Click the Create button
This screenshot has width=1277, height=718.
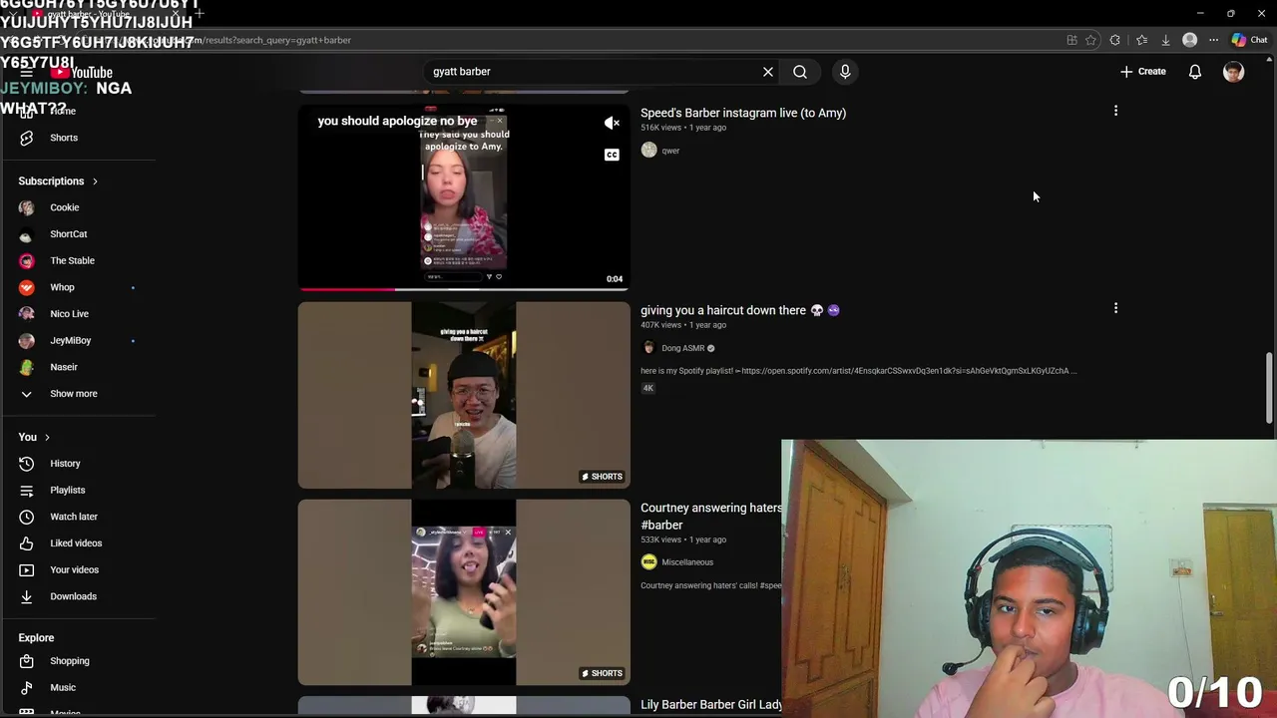coord(1143,72)
